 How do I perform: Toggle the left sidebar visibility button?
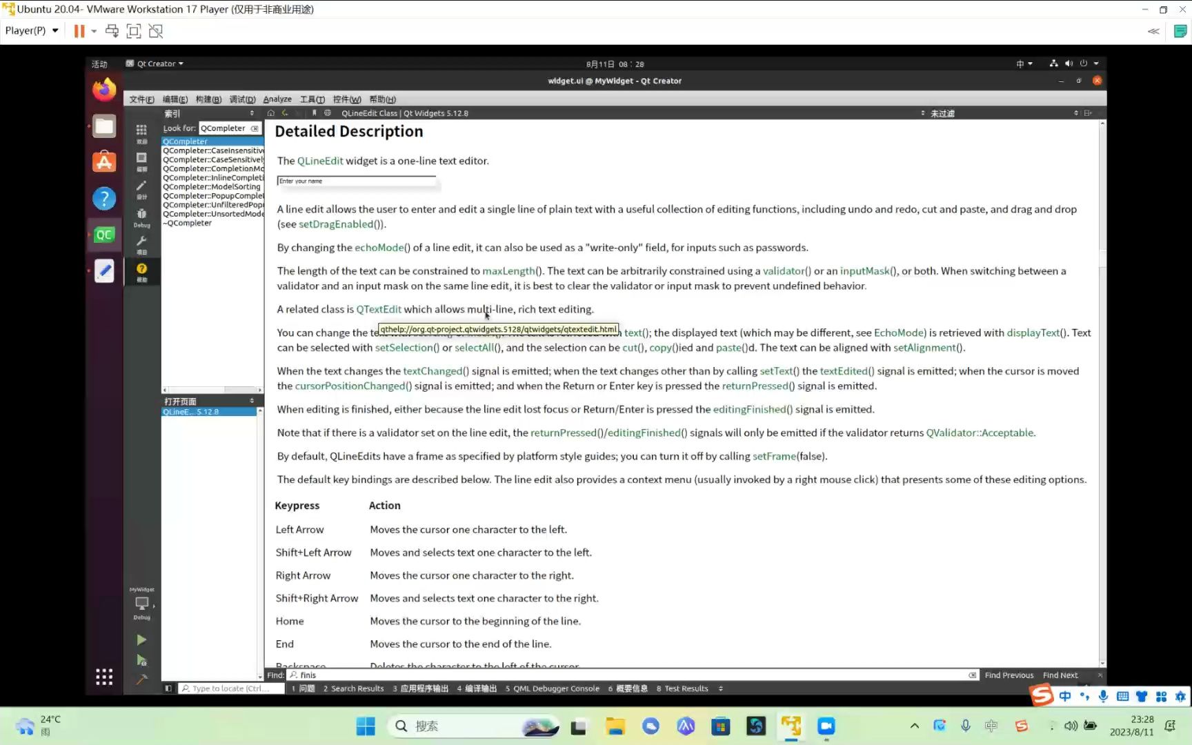[168, 688]
